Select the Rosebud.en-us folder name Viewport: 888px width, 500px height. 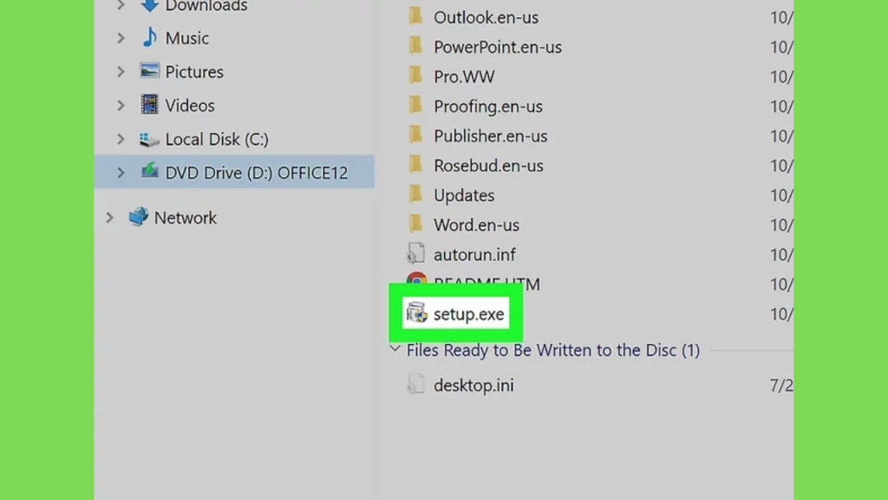[488, 166]
